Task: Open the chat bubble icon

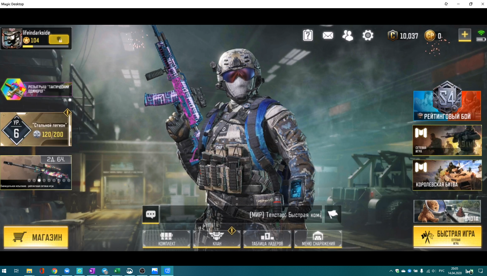Action: click(x=151, y=214)
